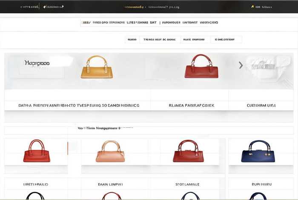
Task: Click the Hargrioo logo in the banner
Action: [x=37, y=63]
